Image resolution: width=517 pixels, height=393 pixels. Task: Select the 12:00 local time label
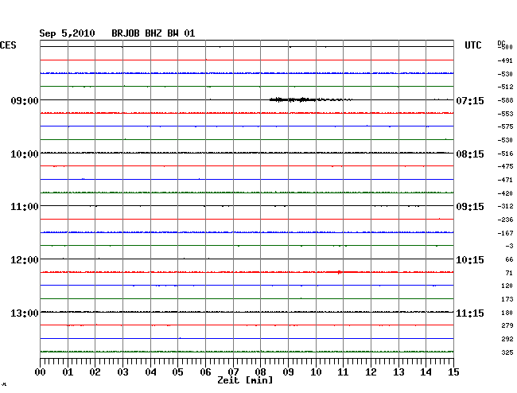(x=25, y=260)
